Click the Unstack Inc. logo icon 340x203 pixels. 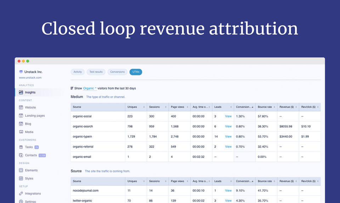[x=21, y=72]
